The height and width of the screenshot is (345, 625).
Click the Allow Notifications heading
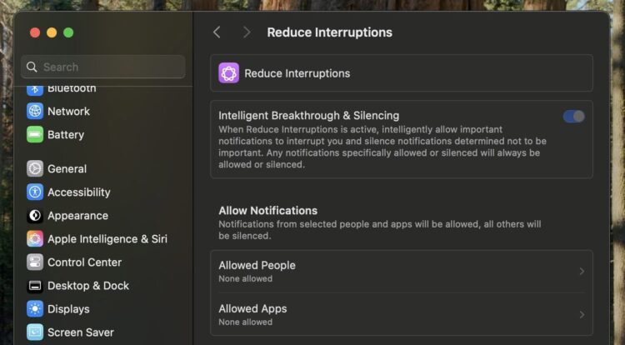click(x=267, y=210)
